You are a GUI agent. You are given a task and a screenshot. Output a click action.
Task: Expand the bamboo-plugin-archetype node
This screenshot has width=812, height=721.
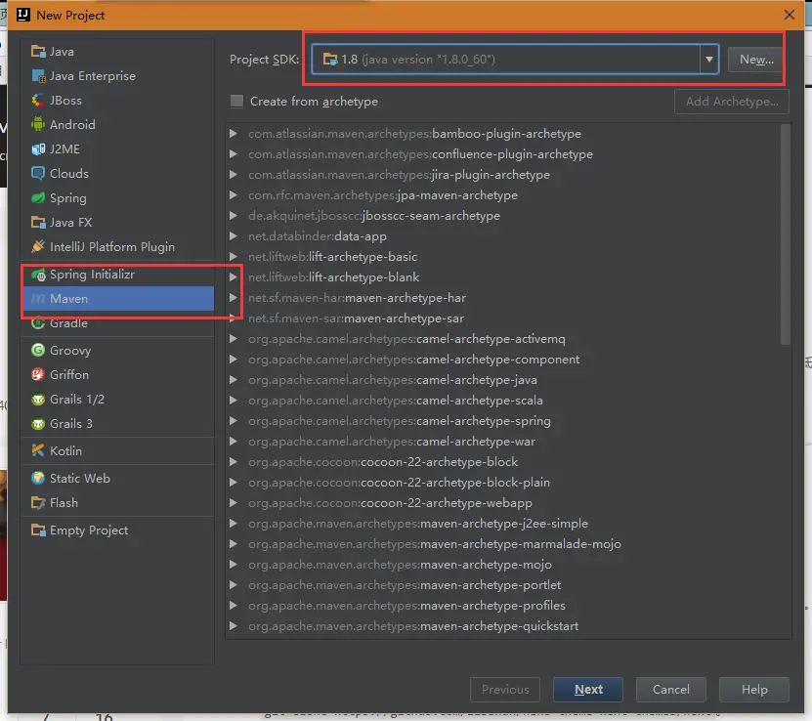pyautogui.click(x=234, y=134)
